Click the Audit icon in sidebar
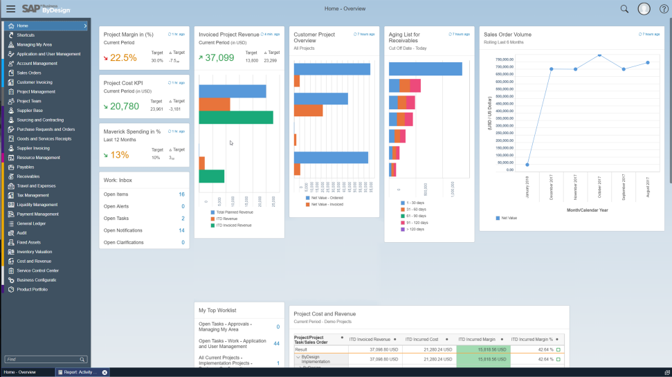 point(11,233)
